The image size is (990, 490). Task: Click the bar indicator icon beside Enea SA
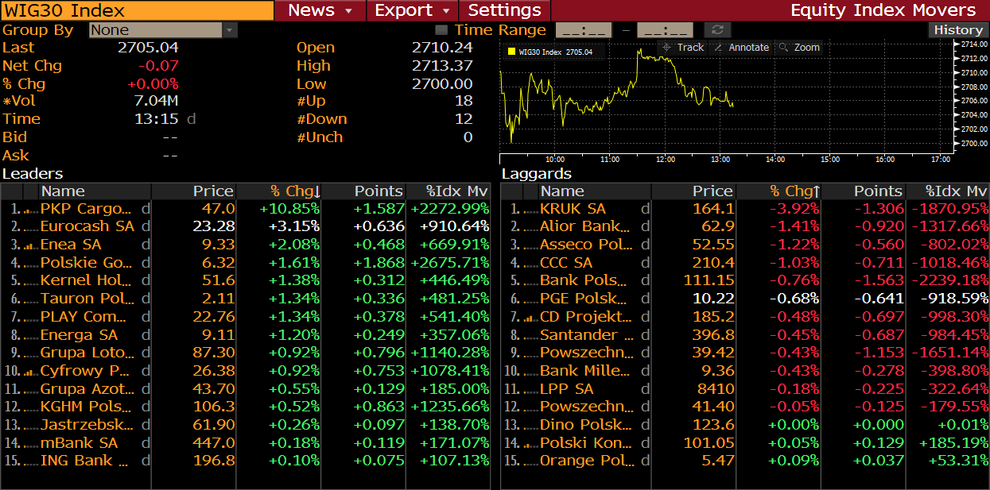[x=31, y=245]
